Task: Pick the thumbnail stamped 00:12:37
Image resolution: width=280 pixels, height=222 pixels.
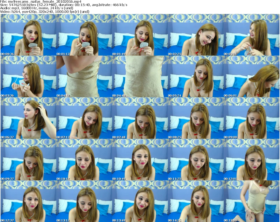Action: pos(28,201)
